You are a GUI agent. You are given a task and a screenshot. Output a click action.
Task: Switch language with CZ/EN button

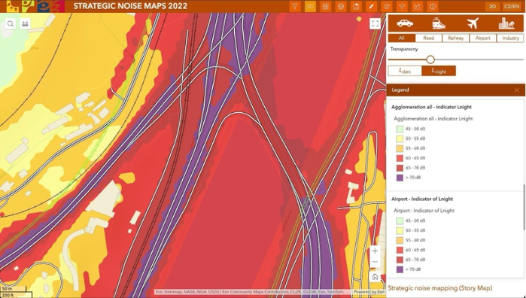click(512, 6)
